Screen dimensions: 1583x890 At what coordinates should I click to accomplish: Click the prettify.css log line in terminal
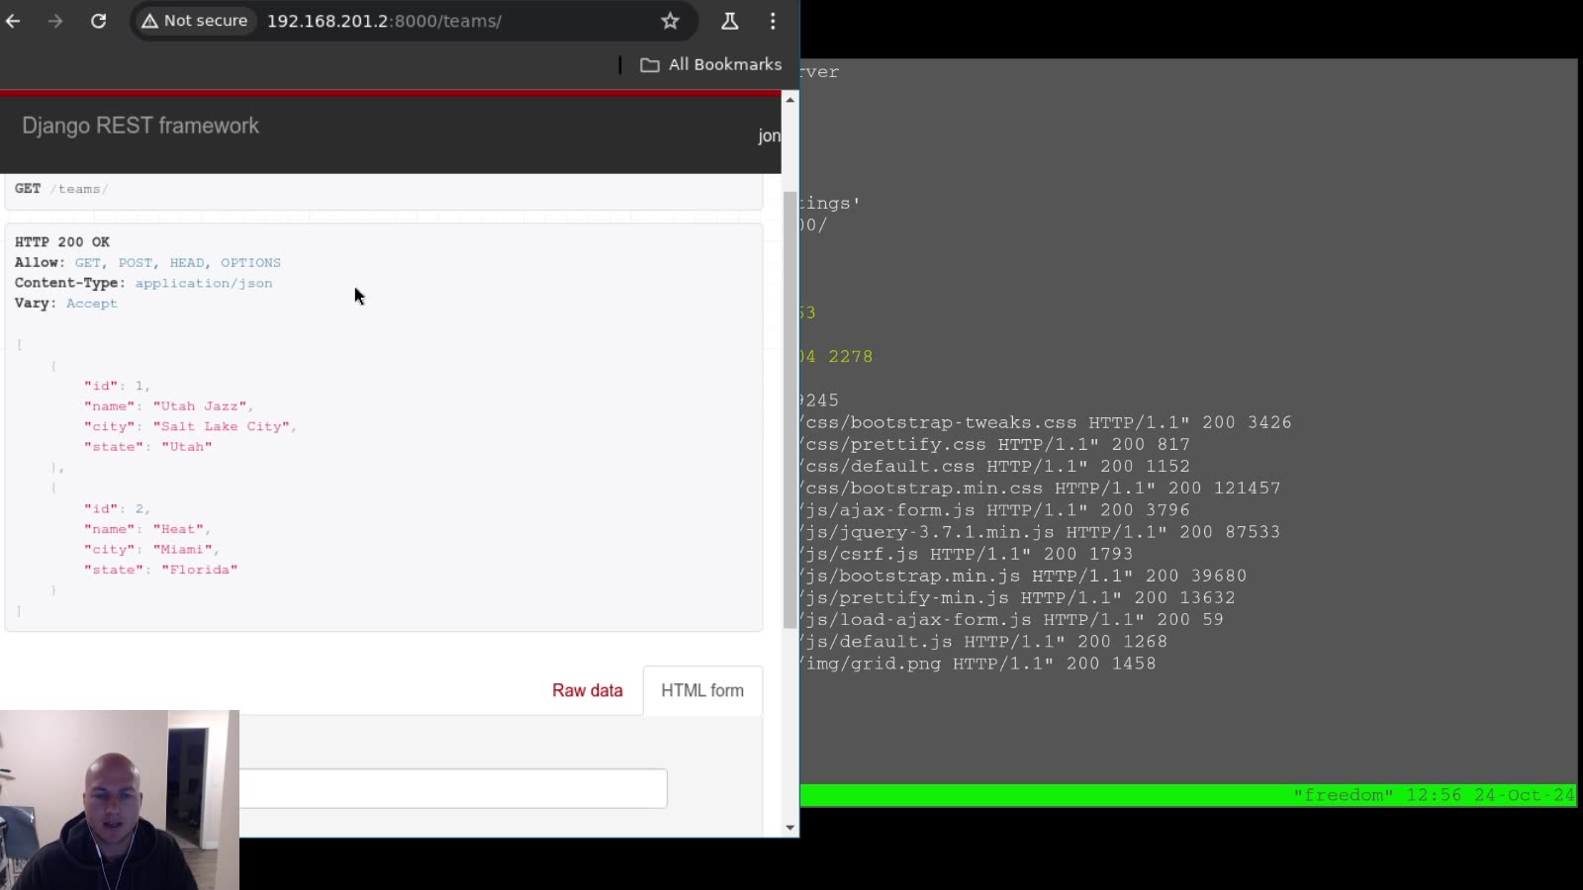pos(995,444)
